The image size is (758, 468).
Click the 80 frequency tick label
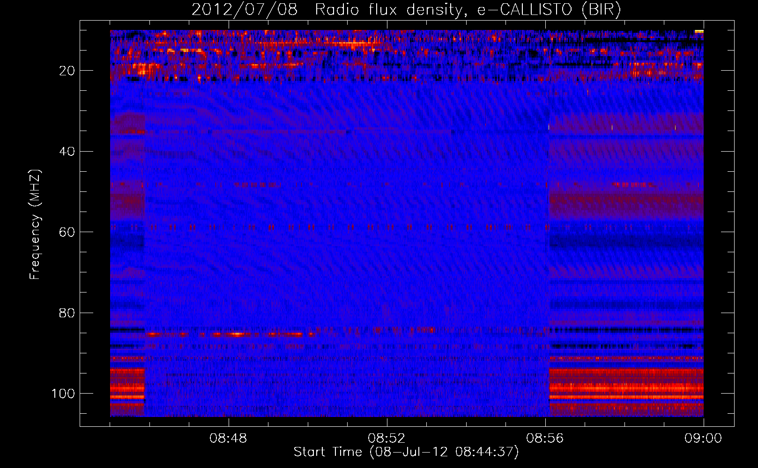(67, 313)
